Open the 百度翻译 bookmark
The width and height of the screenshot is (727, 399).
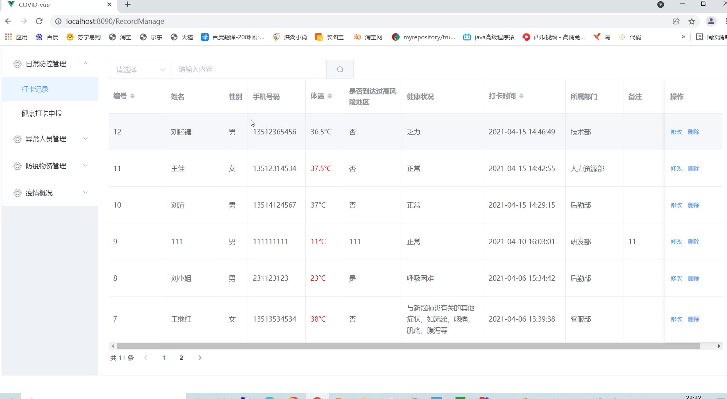coord(233,37)
